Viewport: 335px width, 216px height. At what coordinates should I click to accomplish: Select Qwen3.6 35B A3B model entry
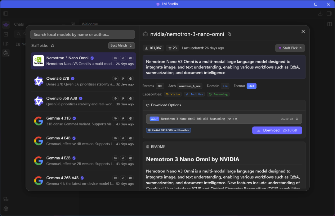(x=83, y=101)
